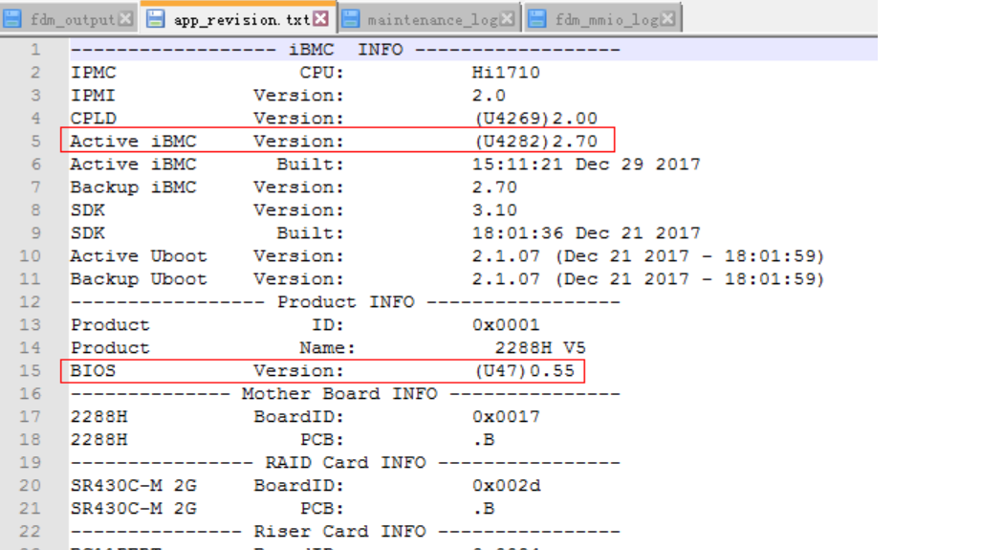Screen dimensions: 981x550
Task: Close the app_revision.txt tab
Action: 320,19
